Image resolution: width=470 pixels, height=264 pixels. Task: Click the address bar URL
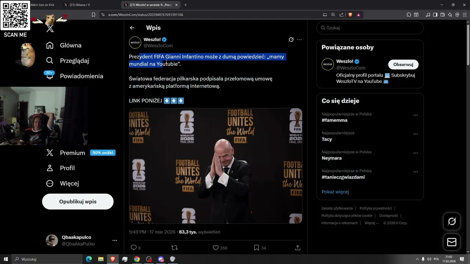coord(145,15)
